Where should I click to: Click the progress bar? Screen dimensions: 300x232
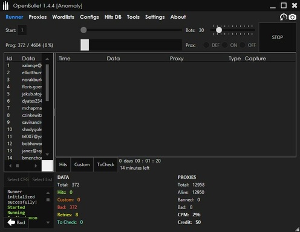click(131, 45)
